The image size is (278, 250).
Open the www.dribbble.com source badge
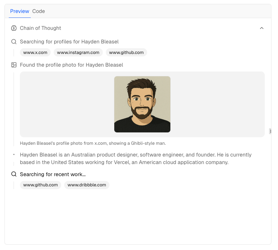click(x=87, y=185)
